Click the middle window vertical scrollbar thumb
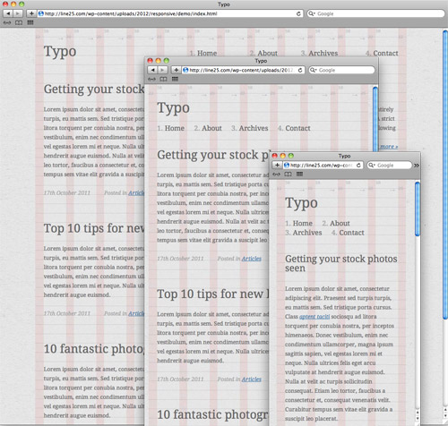 (375, 119)
